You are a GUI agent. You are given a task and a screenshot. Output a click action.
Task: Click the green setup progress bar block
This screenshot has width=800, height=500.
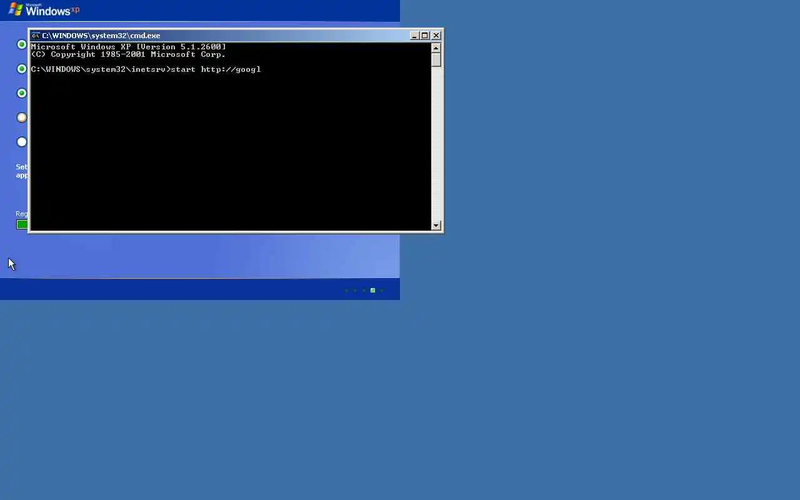point(22,224)
